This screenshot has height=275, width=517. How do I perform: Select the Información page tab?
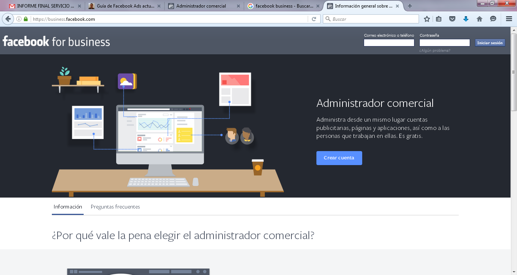pyautogui.click(x=68, y=207)
